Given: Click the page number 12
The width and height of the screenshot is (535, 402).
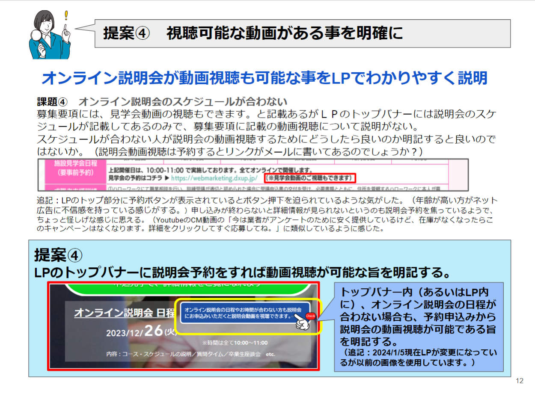Looking at the screenshot, I should [x=520, y=381].
